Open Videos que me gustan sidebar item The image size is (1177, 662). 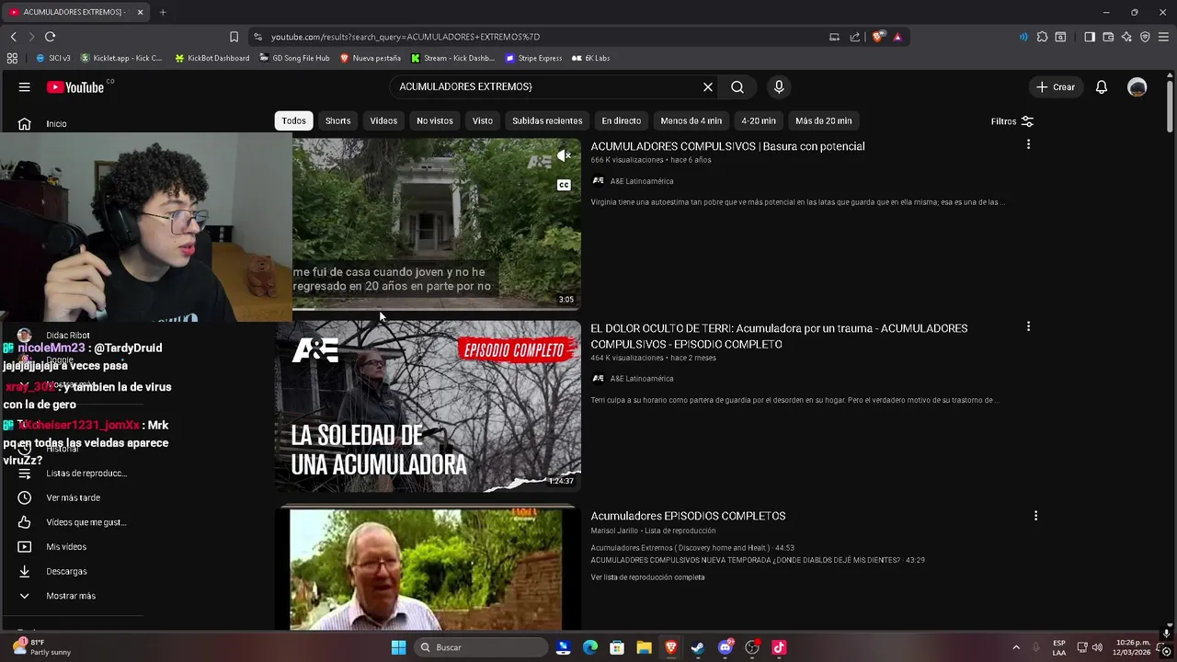tap(72, 522)
